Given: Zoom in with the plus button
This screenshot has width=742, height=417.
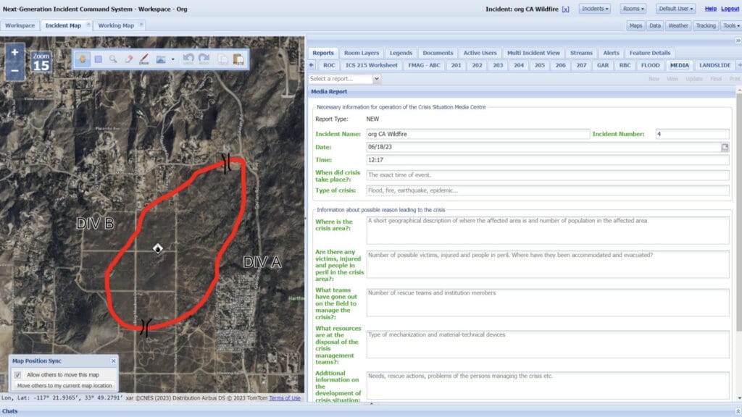Looking at the screenshot, I should 14,52.
